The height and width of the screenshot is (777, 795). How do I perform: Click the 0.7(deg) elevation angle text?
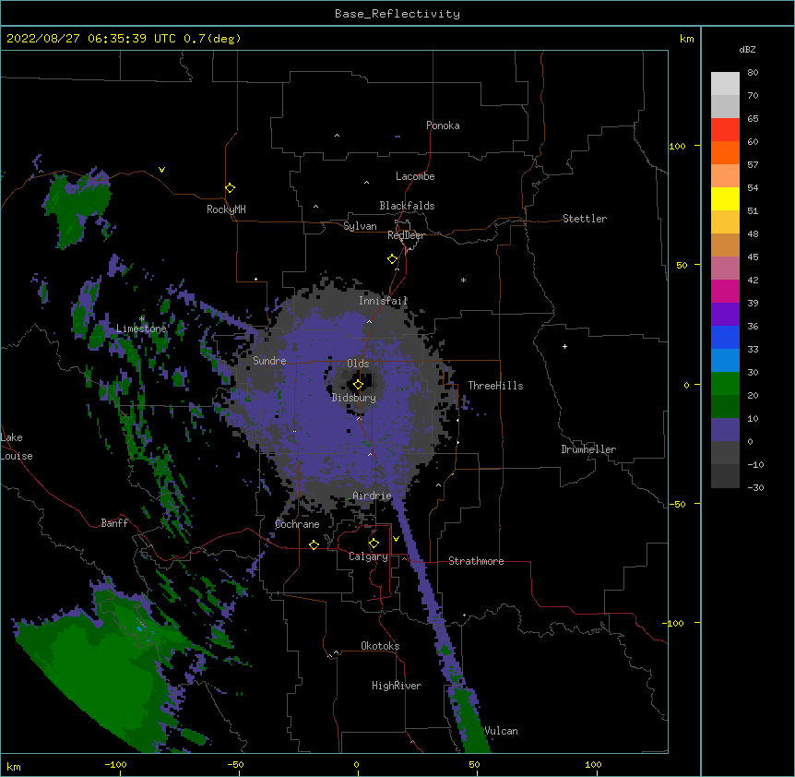pyautogui.click(x=212, y=39)
